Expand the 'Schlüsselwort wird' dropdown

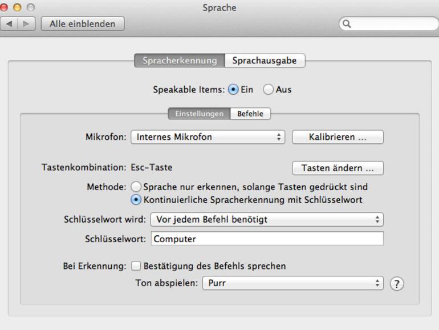coord(266,219)
